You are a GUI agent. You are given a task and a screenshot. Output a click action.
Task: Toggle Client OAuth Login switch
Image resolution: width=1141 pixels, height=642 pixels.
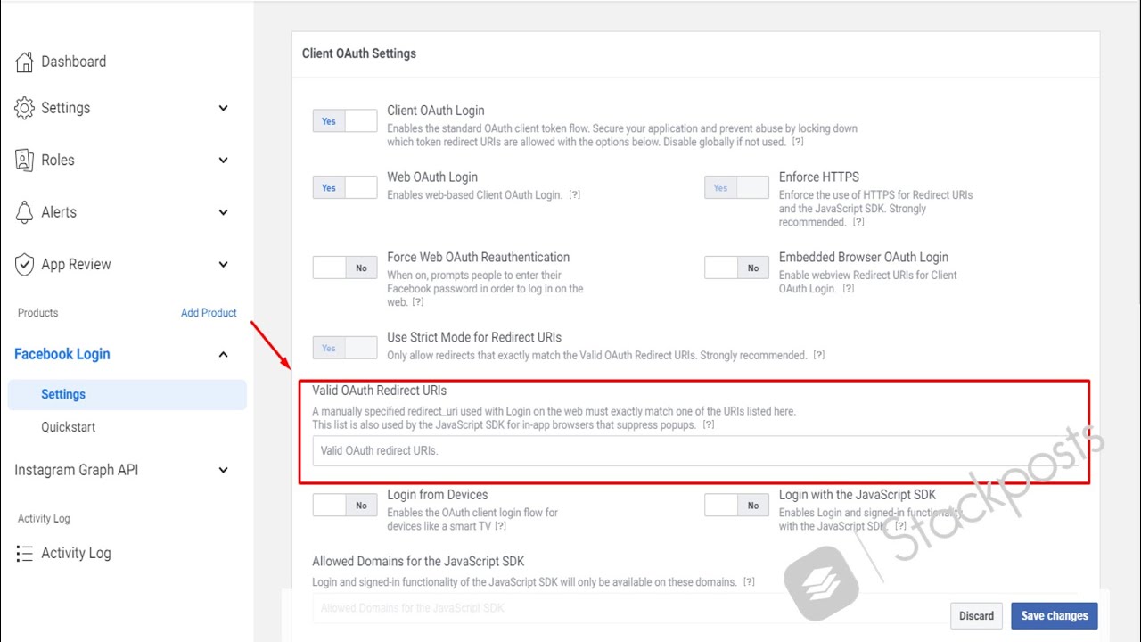click(345, 121)
